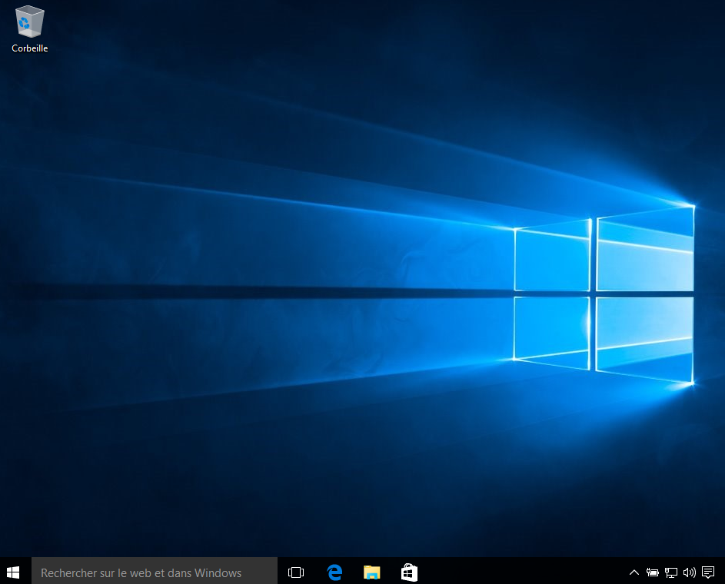Click the 'Rechercher sur le web' search box
The width and height of the screenshot is (725, 584).
(x=155, y=572)
